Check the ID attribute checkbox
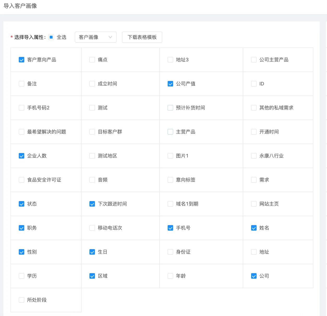The width and height of the screenshot is (327, 316). point(254,84)
